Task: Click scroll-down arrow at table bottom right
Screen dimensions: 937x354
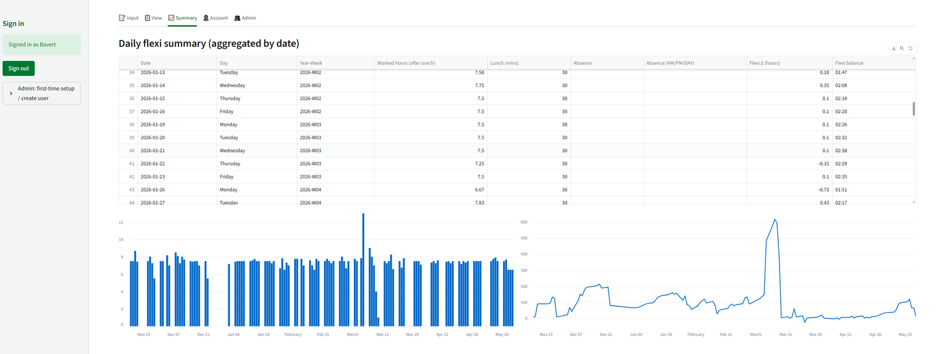Action: (x=914, y=202)
